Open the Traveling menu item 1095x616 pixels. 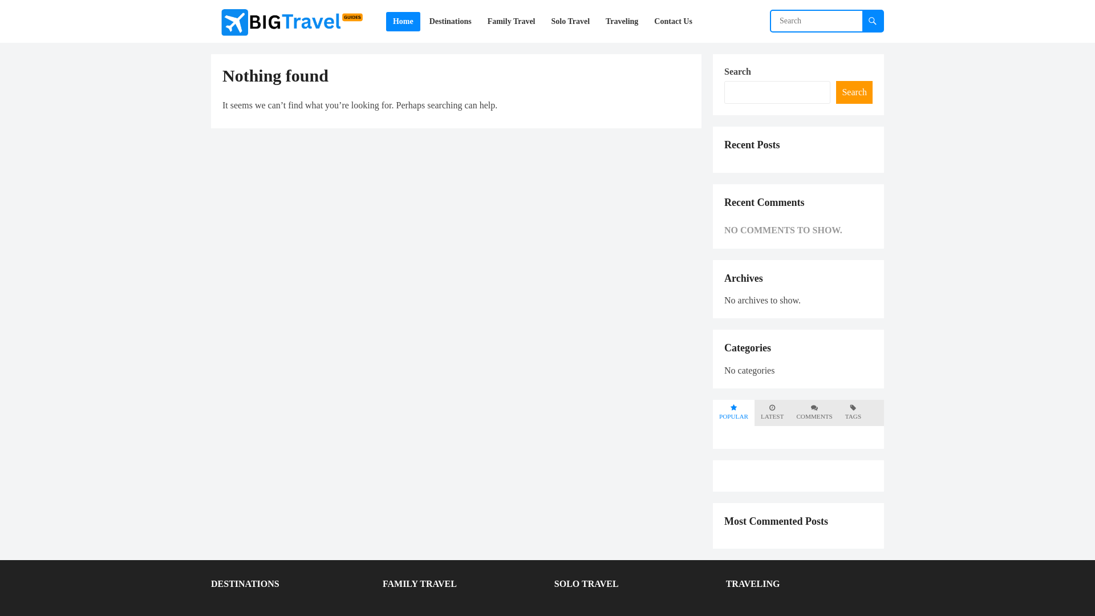622,22
